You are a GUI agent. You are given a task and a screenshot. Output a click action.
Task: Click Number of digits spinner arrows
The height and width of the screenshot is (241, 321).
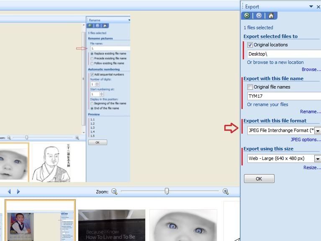(97, 84)
